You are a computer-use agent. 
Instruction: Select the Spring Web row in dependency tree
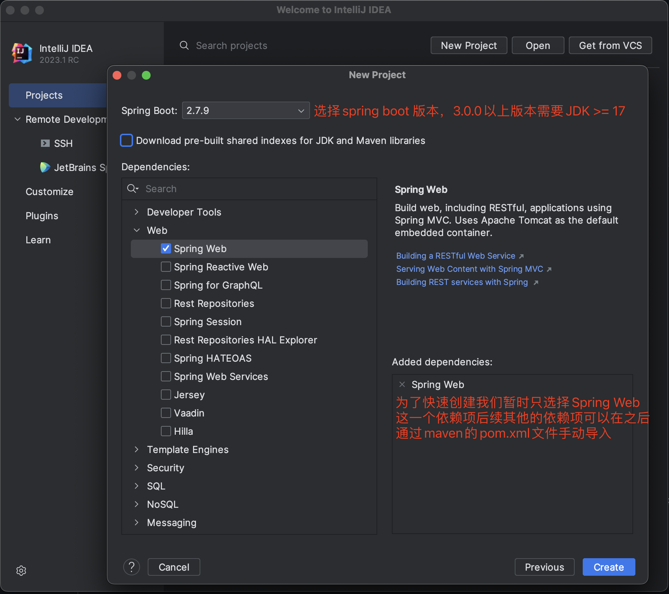click(249, 249)
